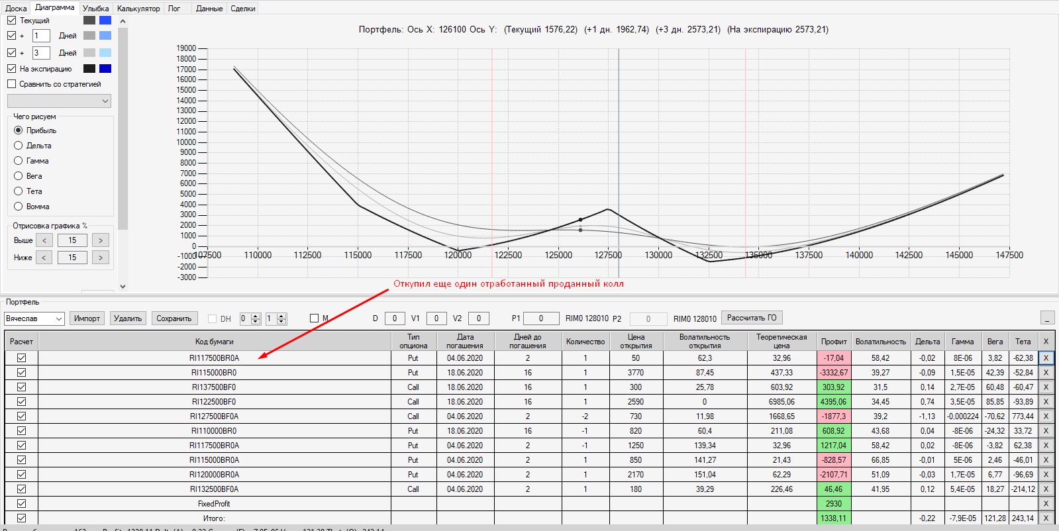Viewport: 1059px width, 531px height.
Task: Enable 'Сравнить со стратегией' checkbox
Action: click(x=11, y=84)
